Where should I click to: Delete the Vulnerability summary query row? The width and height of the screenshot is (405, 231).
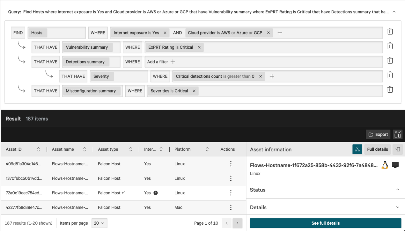click(390, 46)
